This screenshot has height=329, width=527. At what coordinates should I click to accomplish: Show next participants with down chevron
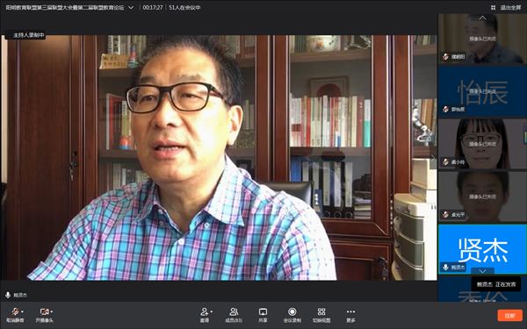[x=482, y=271]
